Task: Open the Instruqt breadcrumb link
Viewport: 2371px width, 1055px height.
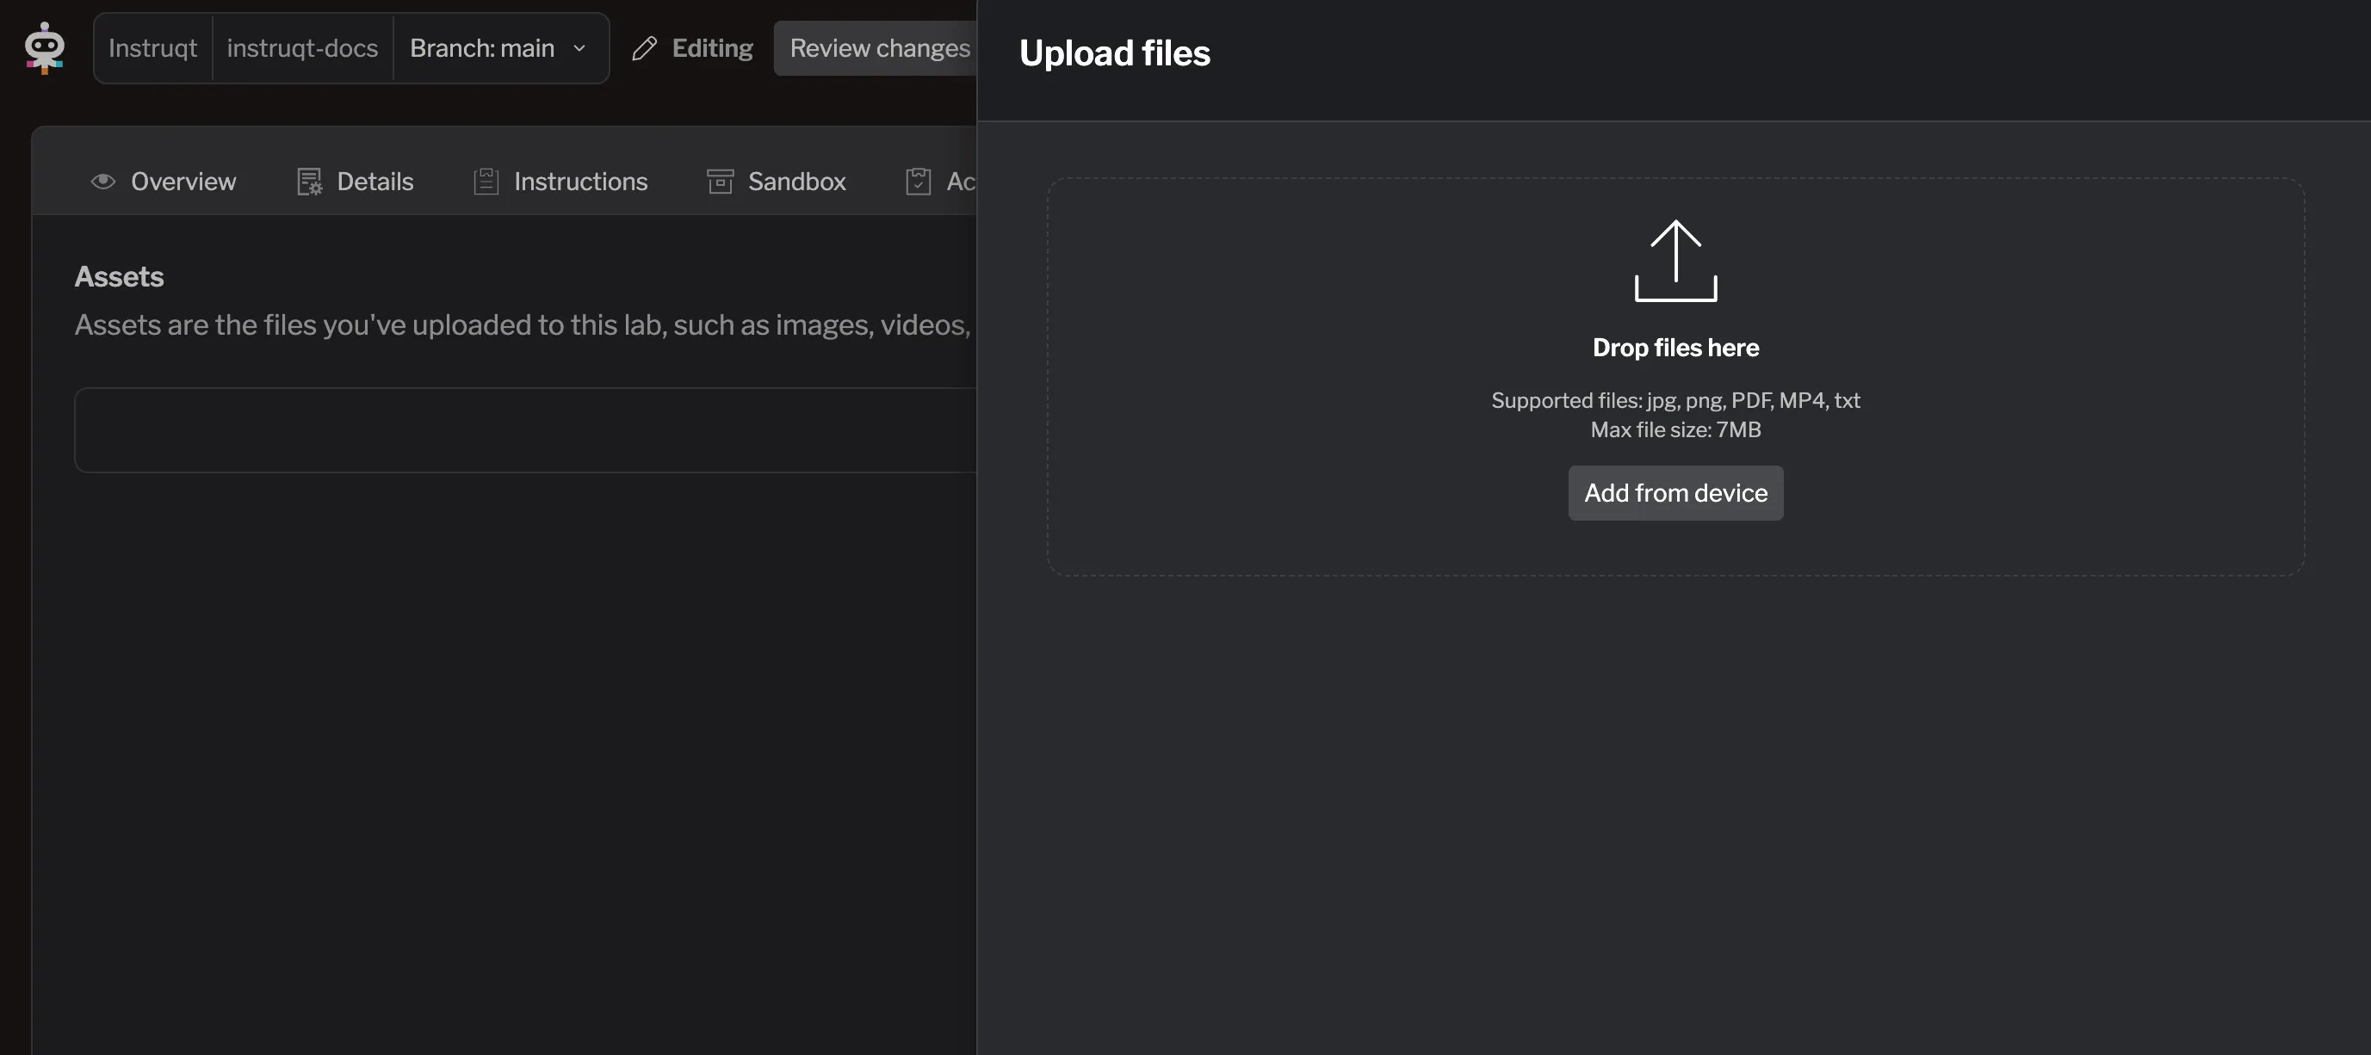Action: click(152, 48)
